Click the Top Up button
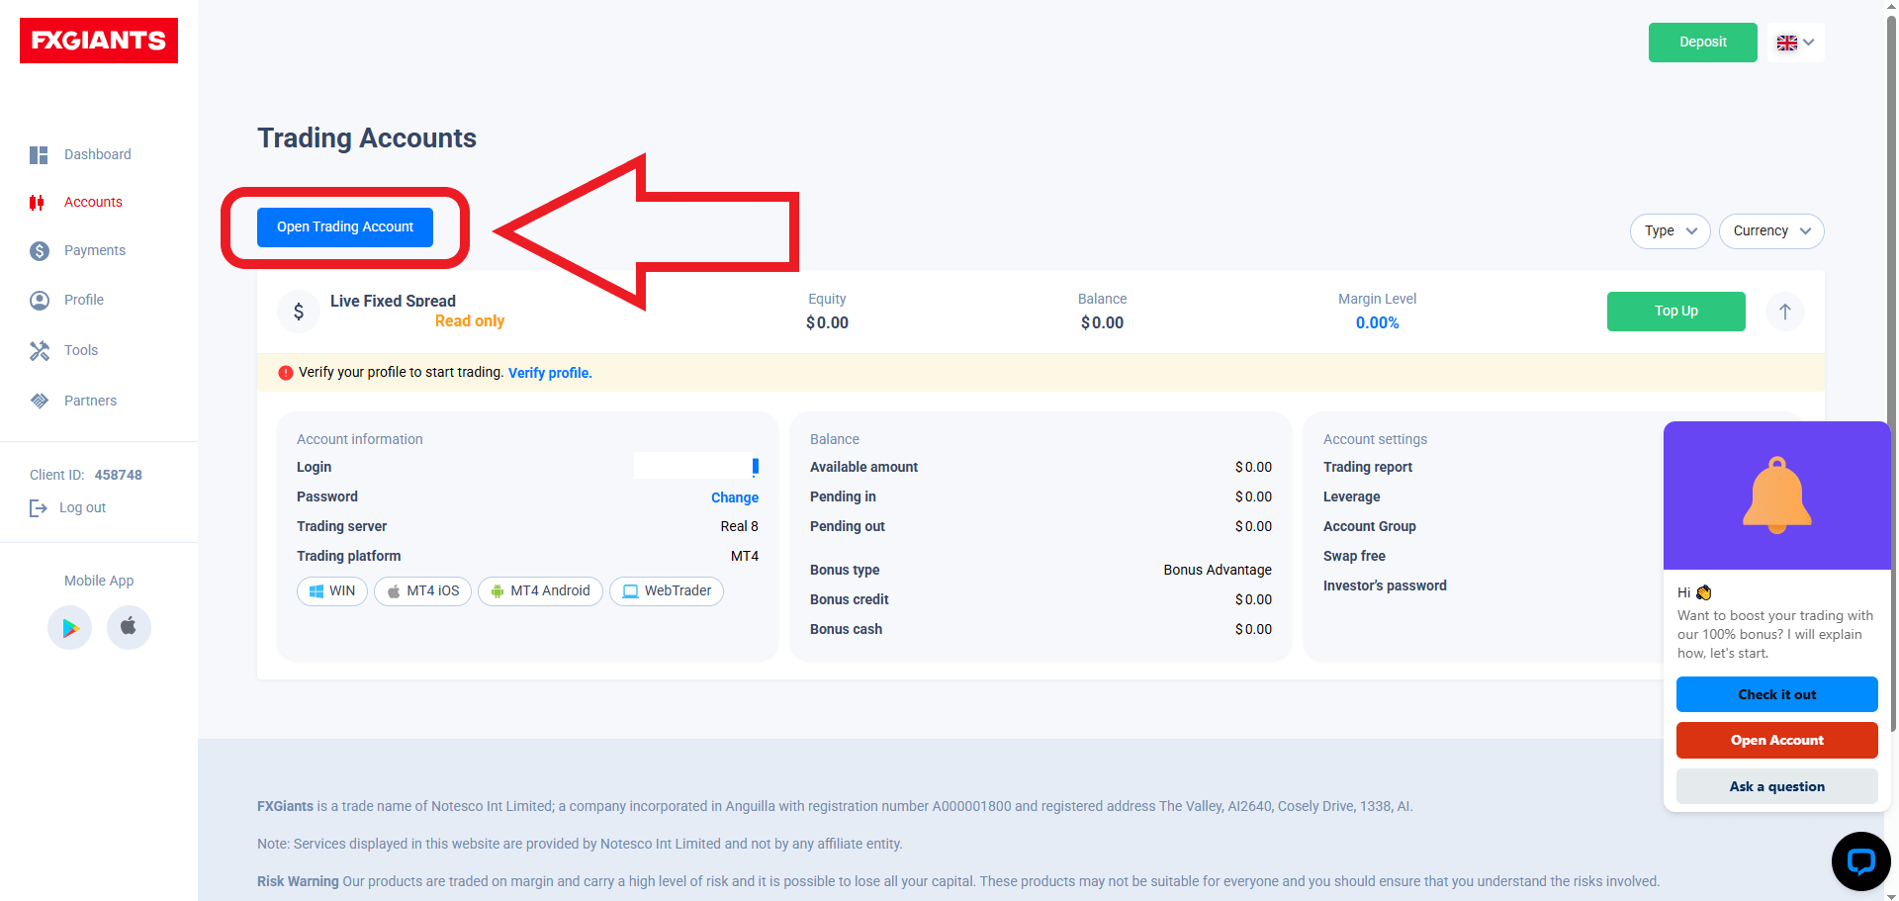This screenshot has width=1899, height=901. point(1676,312)
